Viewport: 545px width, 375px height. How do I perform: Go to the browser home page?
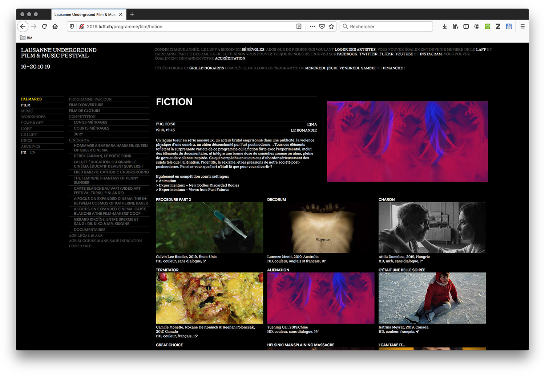(55, 26)
